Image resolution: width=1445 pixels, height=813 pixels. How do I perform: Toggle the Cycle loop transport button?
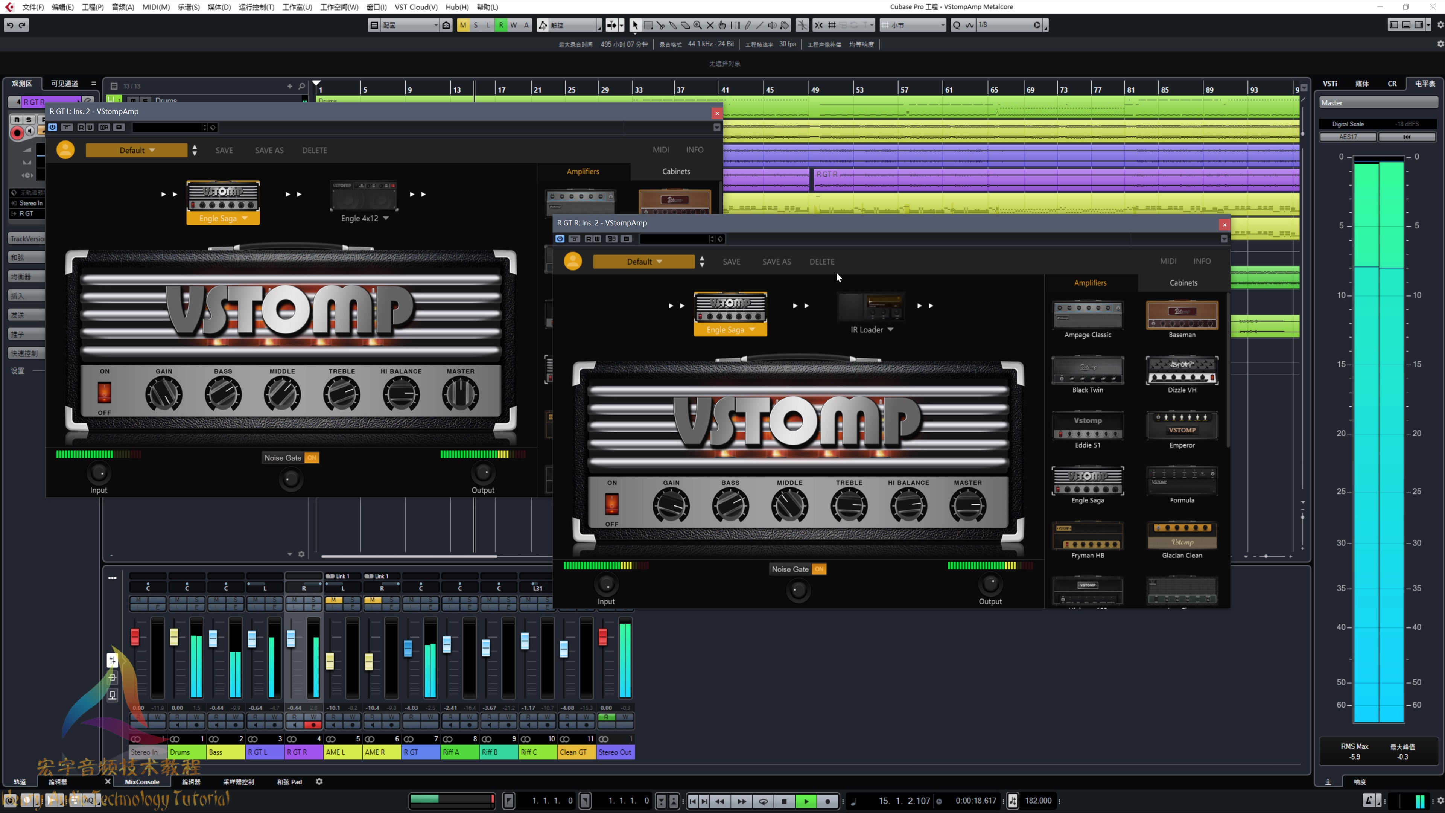(x=763, y=801)
